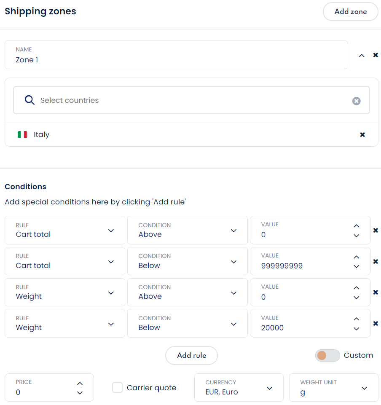The height and width of the screenshot is (405, 381).
Task: Remove Zone 1 with its X icon
Action: point(376,55)
